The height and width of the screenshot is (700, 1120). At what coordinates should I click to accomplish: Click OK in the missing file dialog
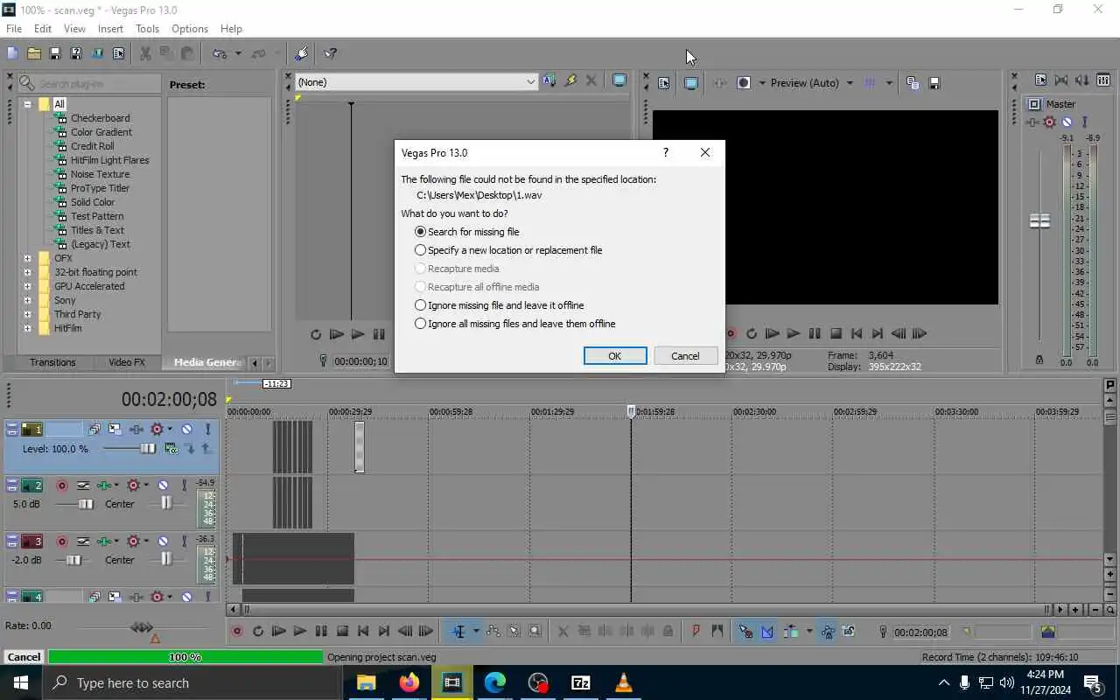615,356
